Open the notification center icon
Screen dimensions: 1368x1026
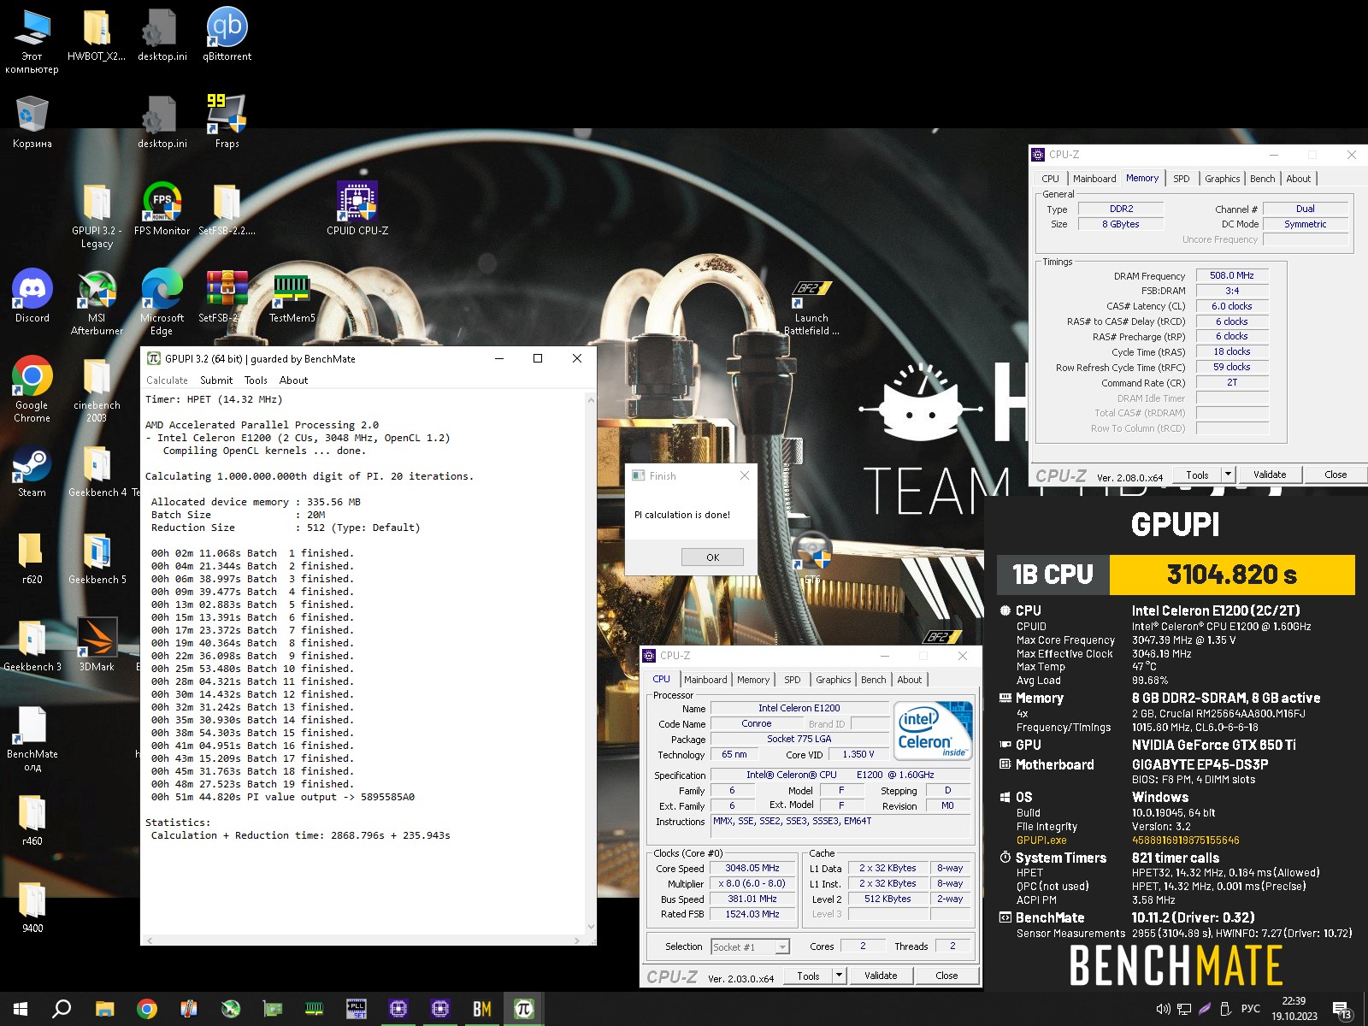click(x=1341, y=1010)
